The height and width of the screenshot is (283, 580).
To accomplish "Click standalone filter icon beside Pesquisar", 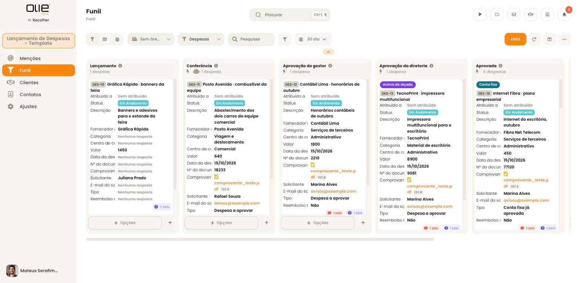I will [x=284, y=39].
